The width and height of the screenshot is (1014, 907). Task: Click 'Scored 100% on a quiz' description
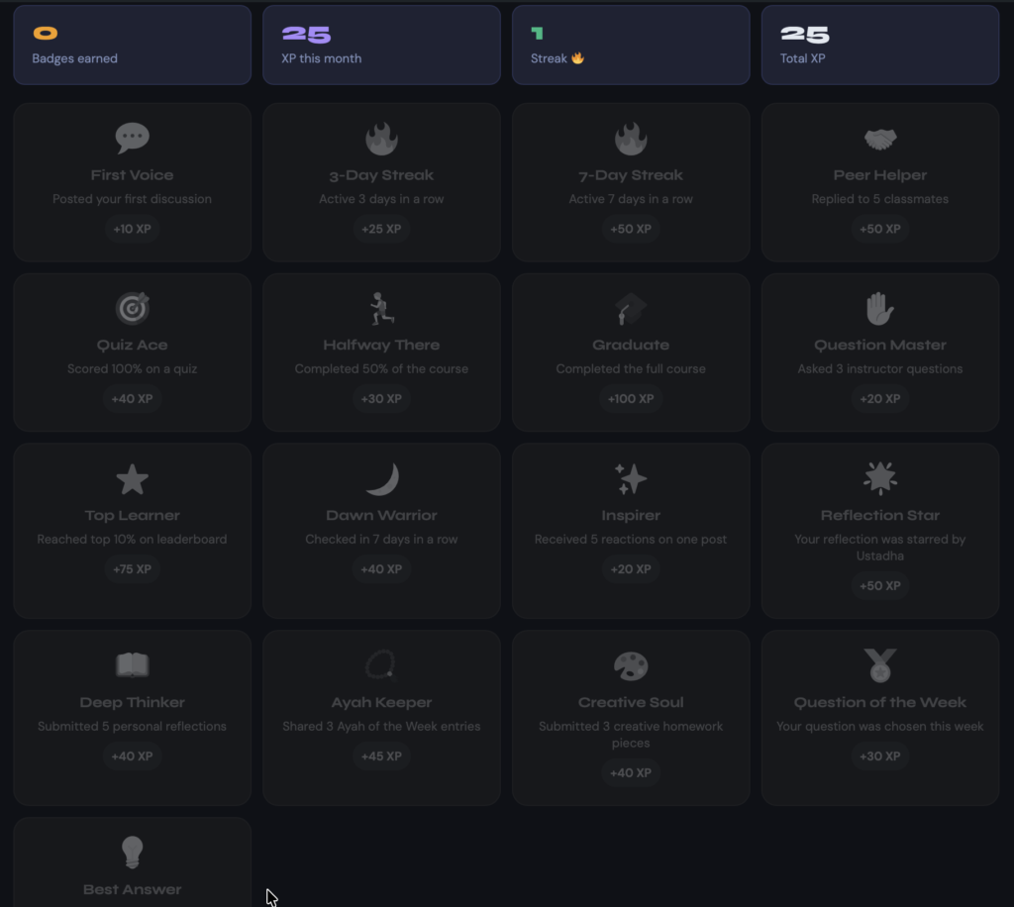(132, 369)
